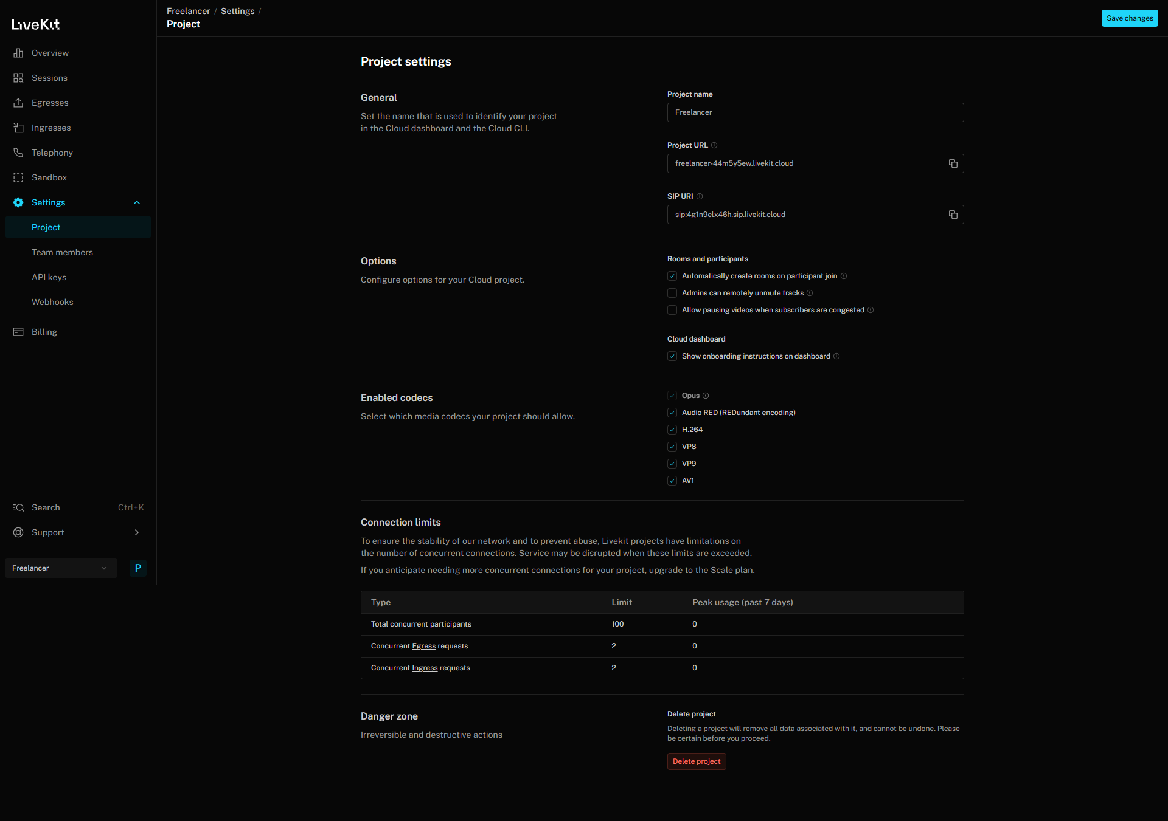Viewport: 1168px width, 821px height.
Task: Click info icon for auto-create rooms option
Action: [844, 276]
